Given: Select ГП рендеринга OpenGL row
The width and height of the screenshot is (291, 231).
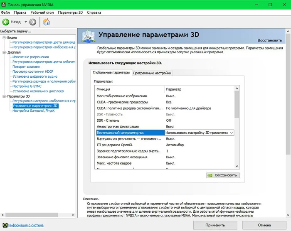Looking at the screenshot, I should 165,145.
